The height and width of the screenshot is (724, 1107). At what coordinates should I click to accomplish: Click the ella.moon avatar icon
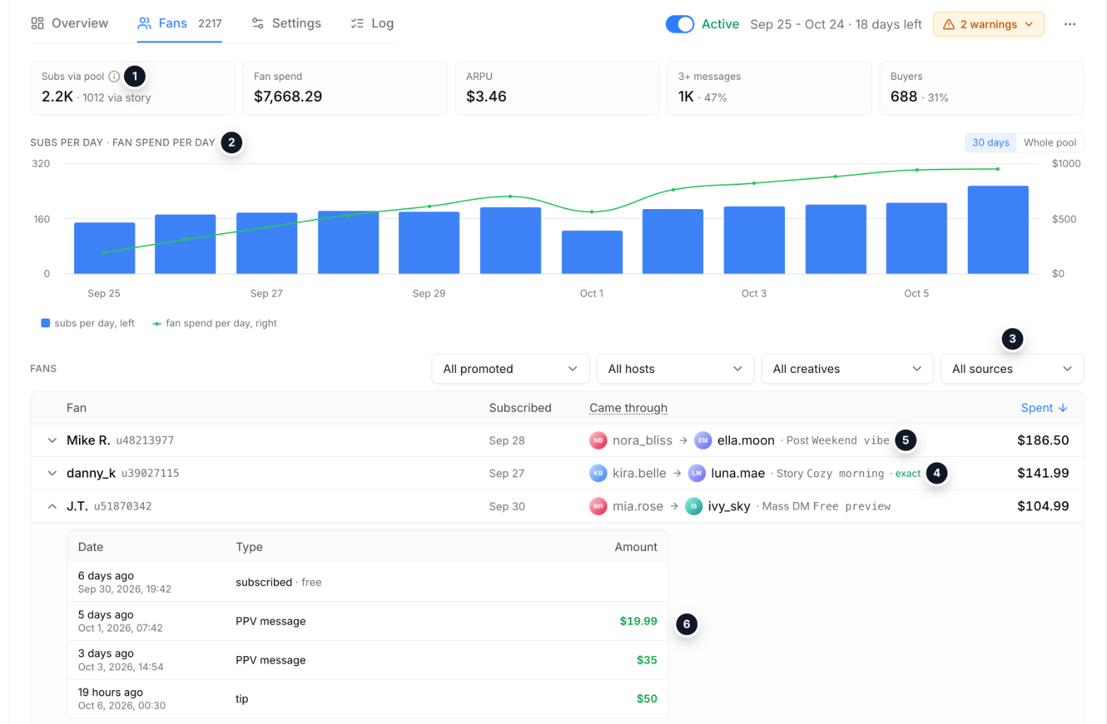pos(703,441)
